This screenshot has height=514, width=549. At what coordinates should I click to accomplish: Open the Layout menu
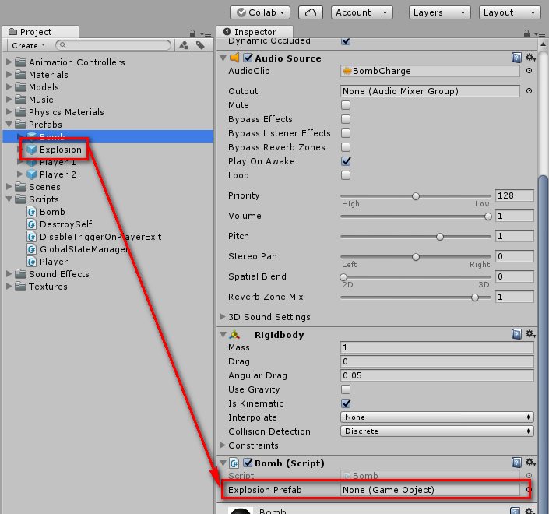(510, 12)
